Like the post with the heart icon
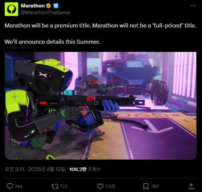Screen dimensions: 202x192 click(x=100, y=186)
